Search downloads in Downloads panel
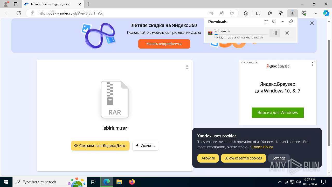 pos(274,22)
